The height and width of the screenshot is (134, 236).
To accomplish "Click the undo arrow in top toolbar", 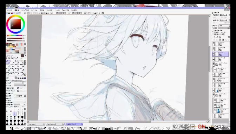I will click(28, 13).
